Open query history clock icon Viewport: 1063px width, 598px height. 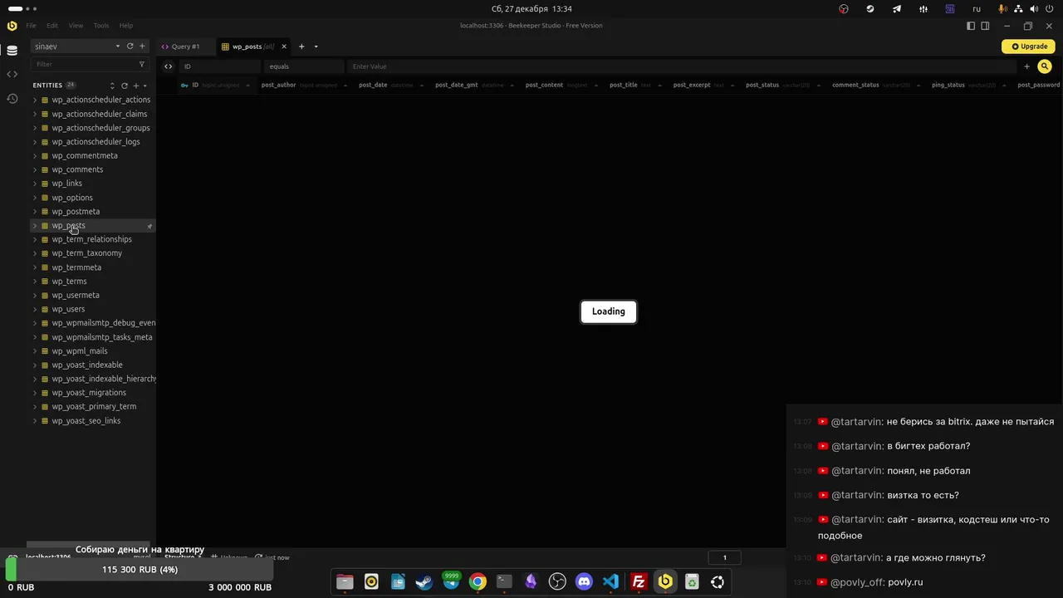pyautogui.click(x=12, y=99)
